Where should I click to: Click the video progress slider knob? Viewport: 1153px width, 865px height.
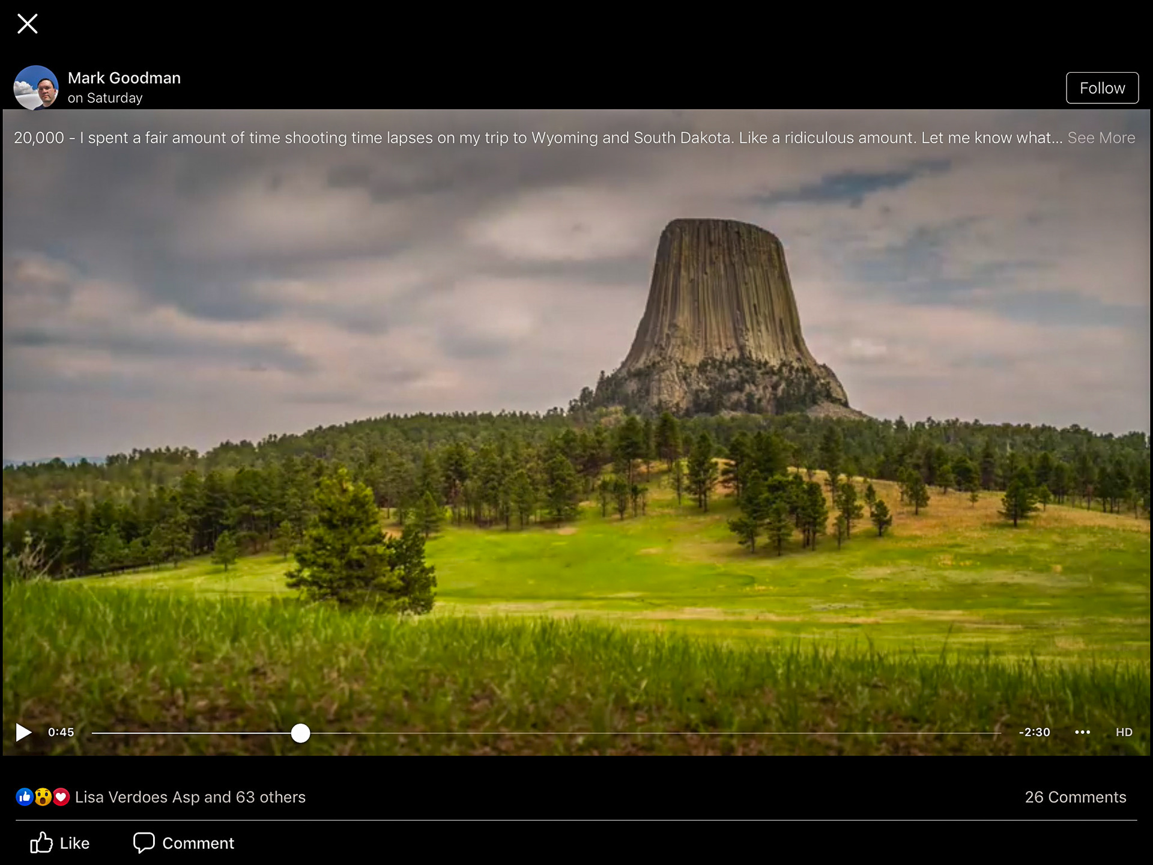coord(300,733)
